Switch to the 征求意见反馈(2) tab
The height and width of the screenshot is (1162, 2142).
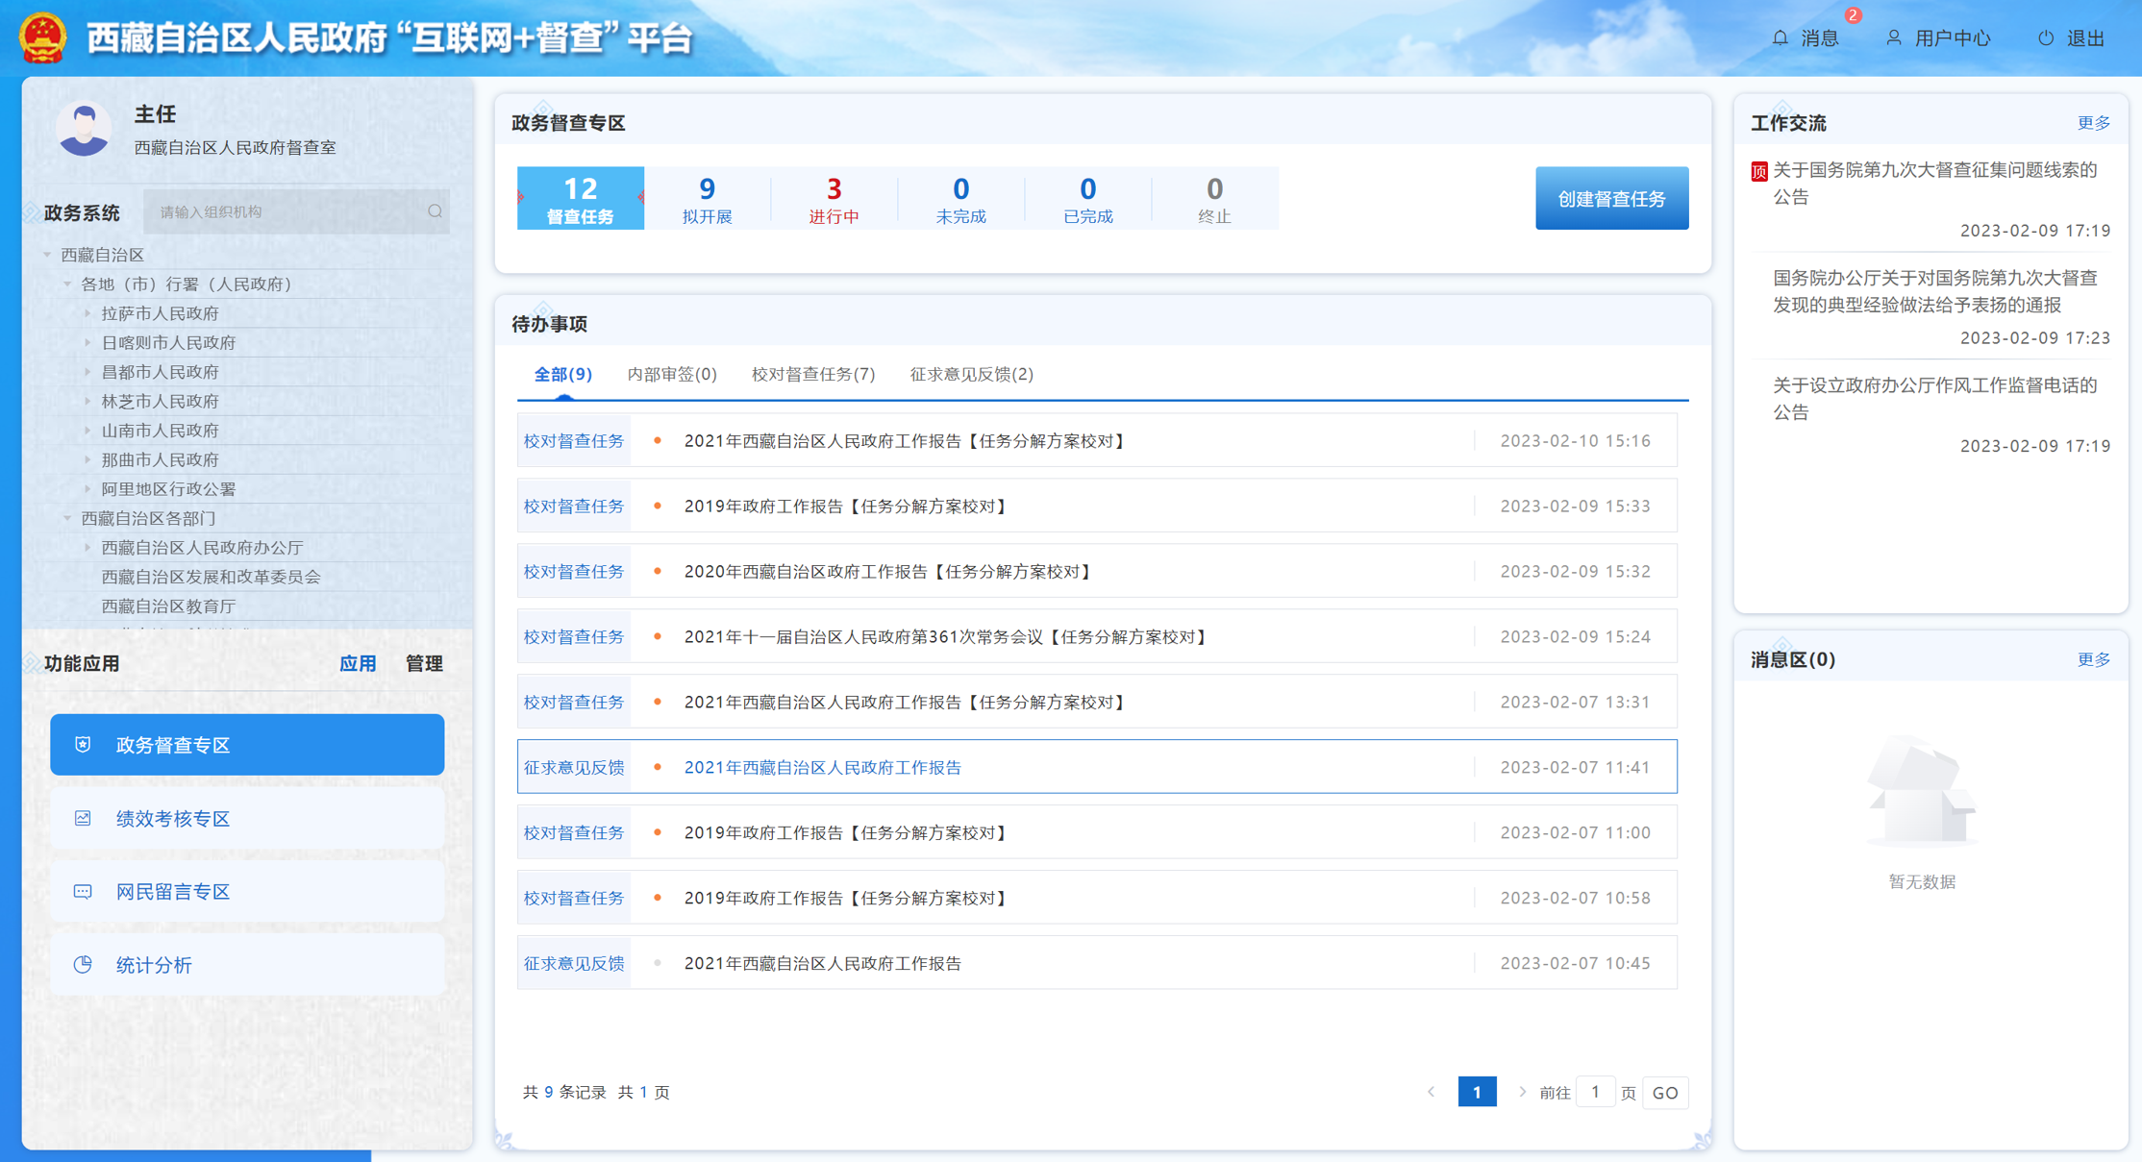[x=971, y=374]
